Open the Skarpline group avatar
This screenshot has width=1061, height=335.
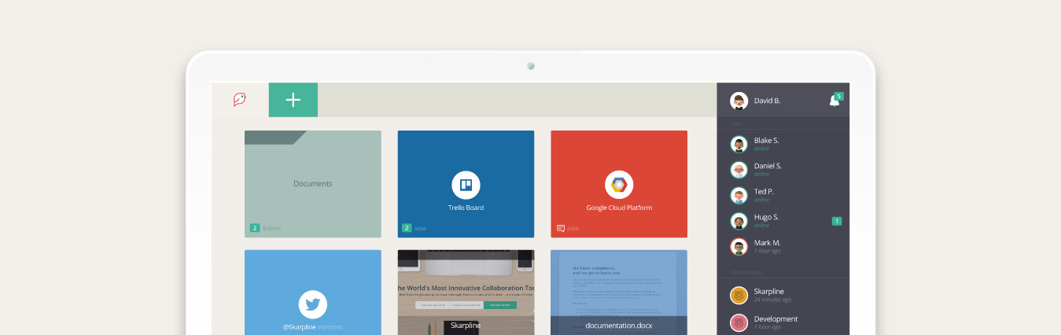pos(739,295)
